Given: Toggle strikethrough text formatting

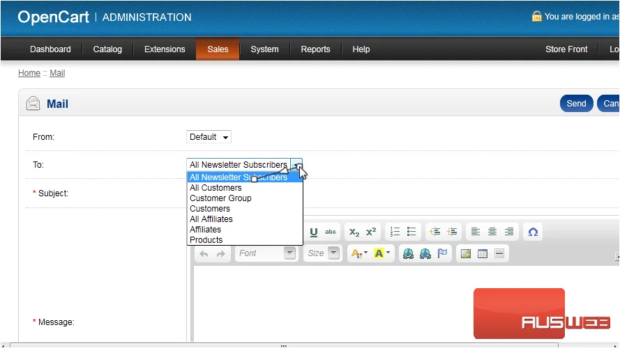Looking at the screenshot, I should pos(331,232).
